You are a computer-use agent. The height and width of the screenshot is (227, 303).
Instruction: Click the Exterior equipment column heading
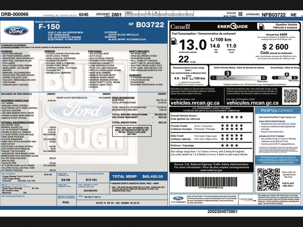click(7, 51)
